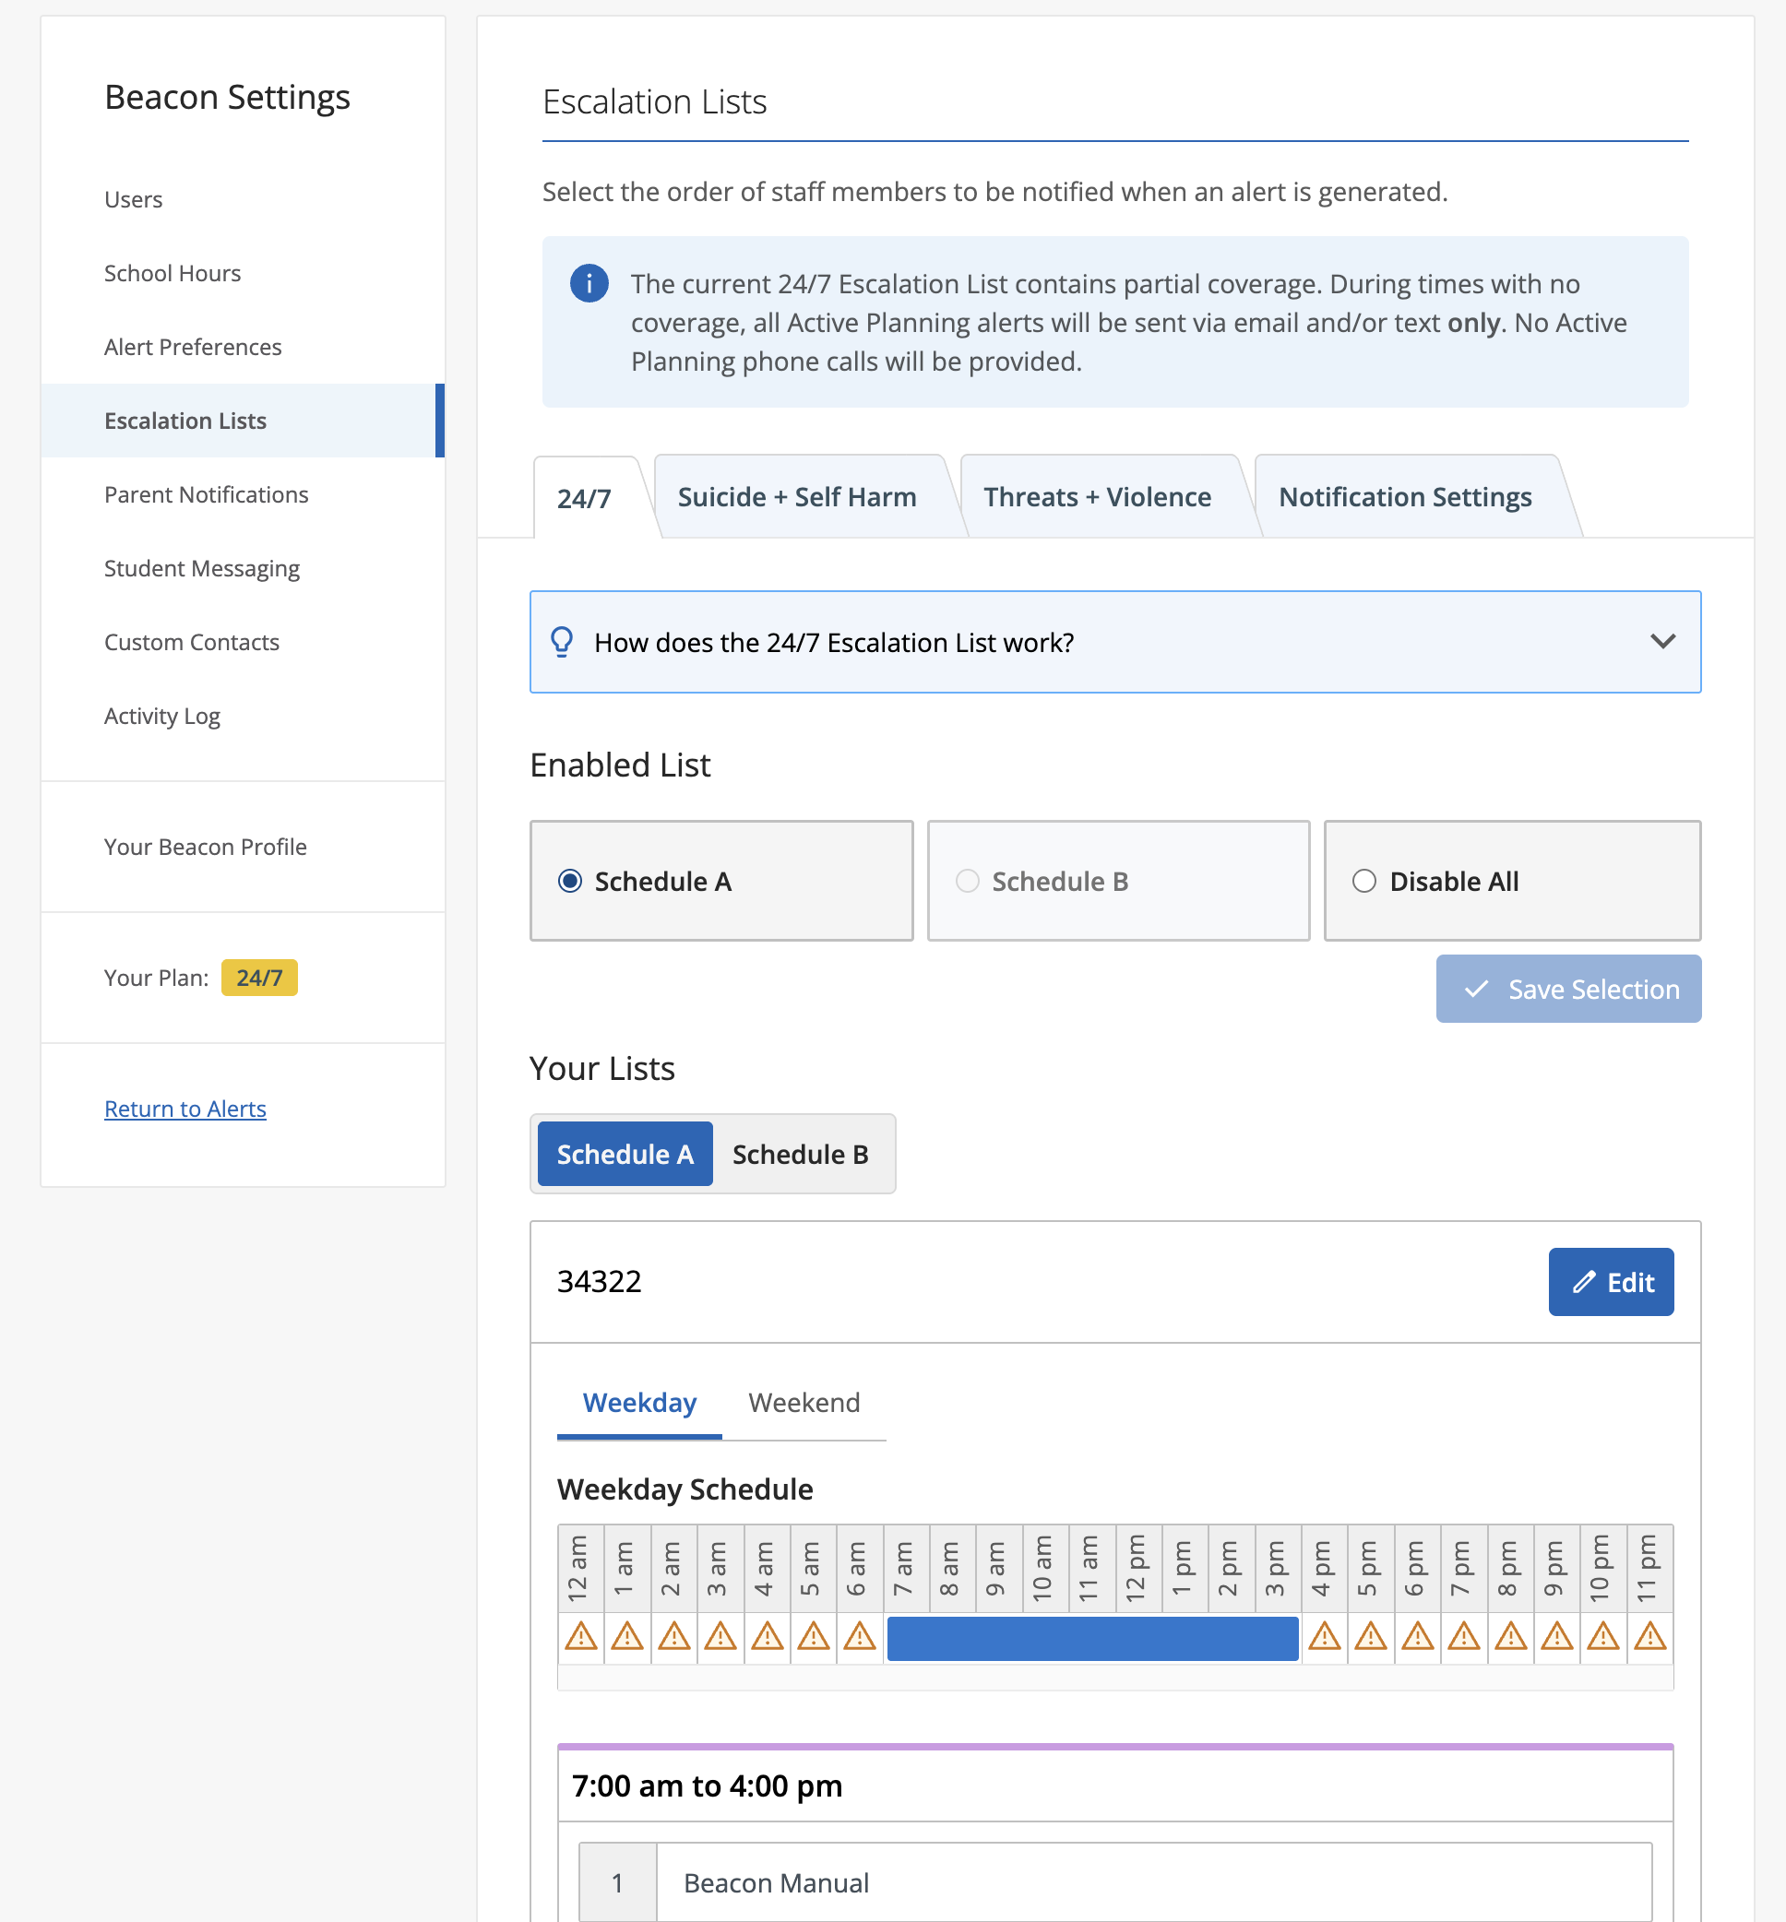The width and height of the screenshot is (1786, 1922).
Task: Click the blue info icon in the banner
Action: point(589,284)
